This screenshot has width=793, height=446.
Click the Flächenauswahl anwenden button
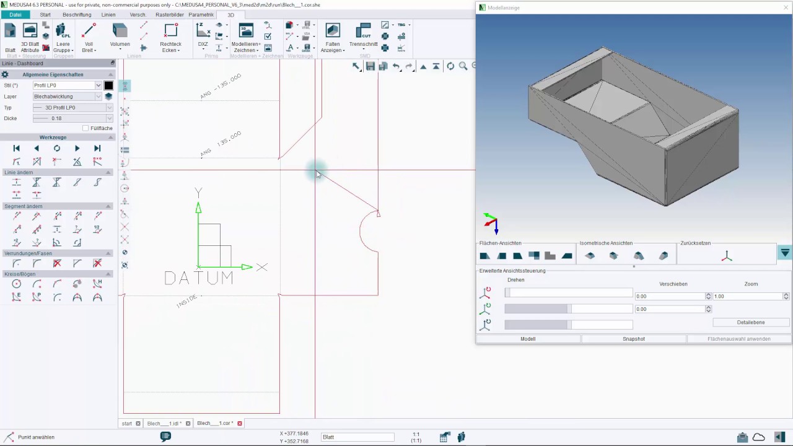(x=739, y=339)
